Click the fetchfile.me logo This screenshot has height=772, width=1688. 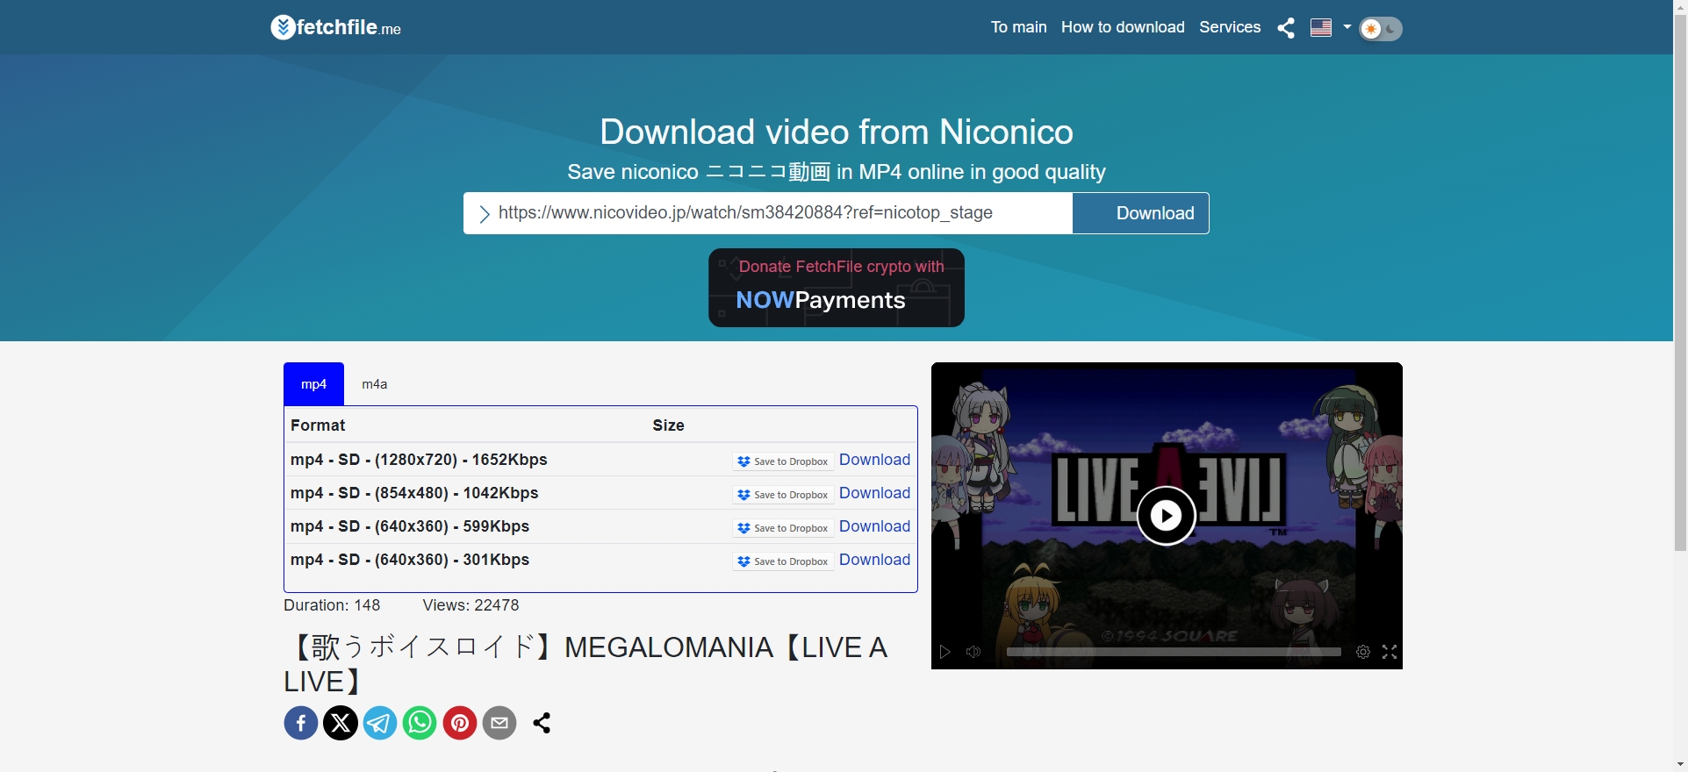335,27
